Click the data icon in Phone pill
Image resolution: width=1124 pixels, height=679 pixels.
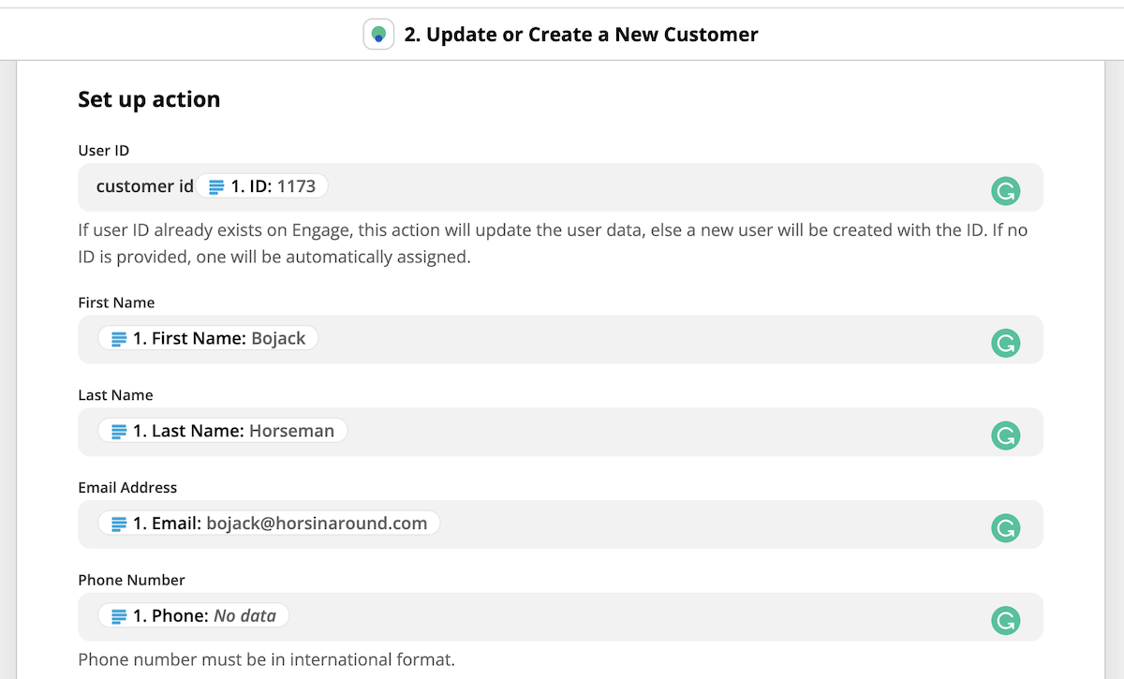click(119, 616)
